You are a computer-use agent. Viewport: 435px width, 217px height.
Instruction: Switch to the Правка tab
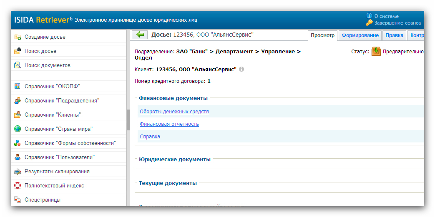(x=394, y=35)
